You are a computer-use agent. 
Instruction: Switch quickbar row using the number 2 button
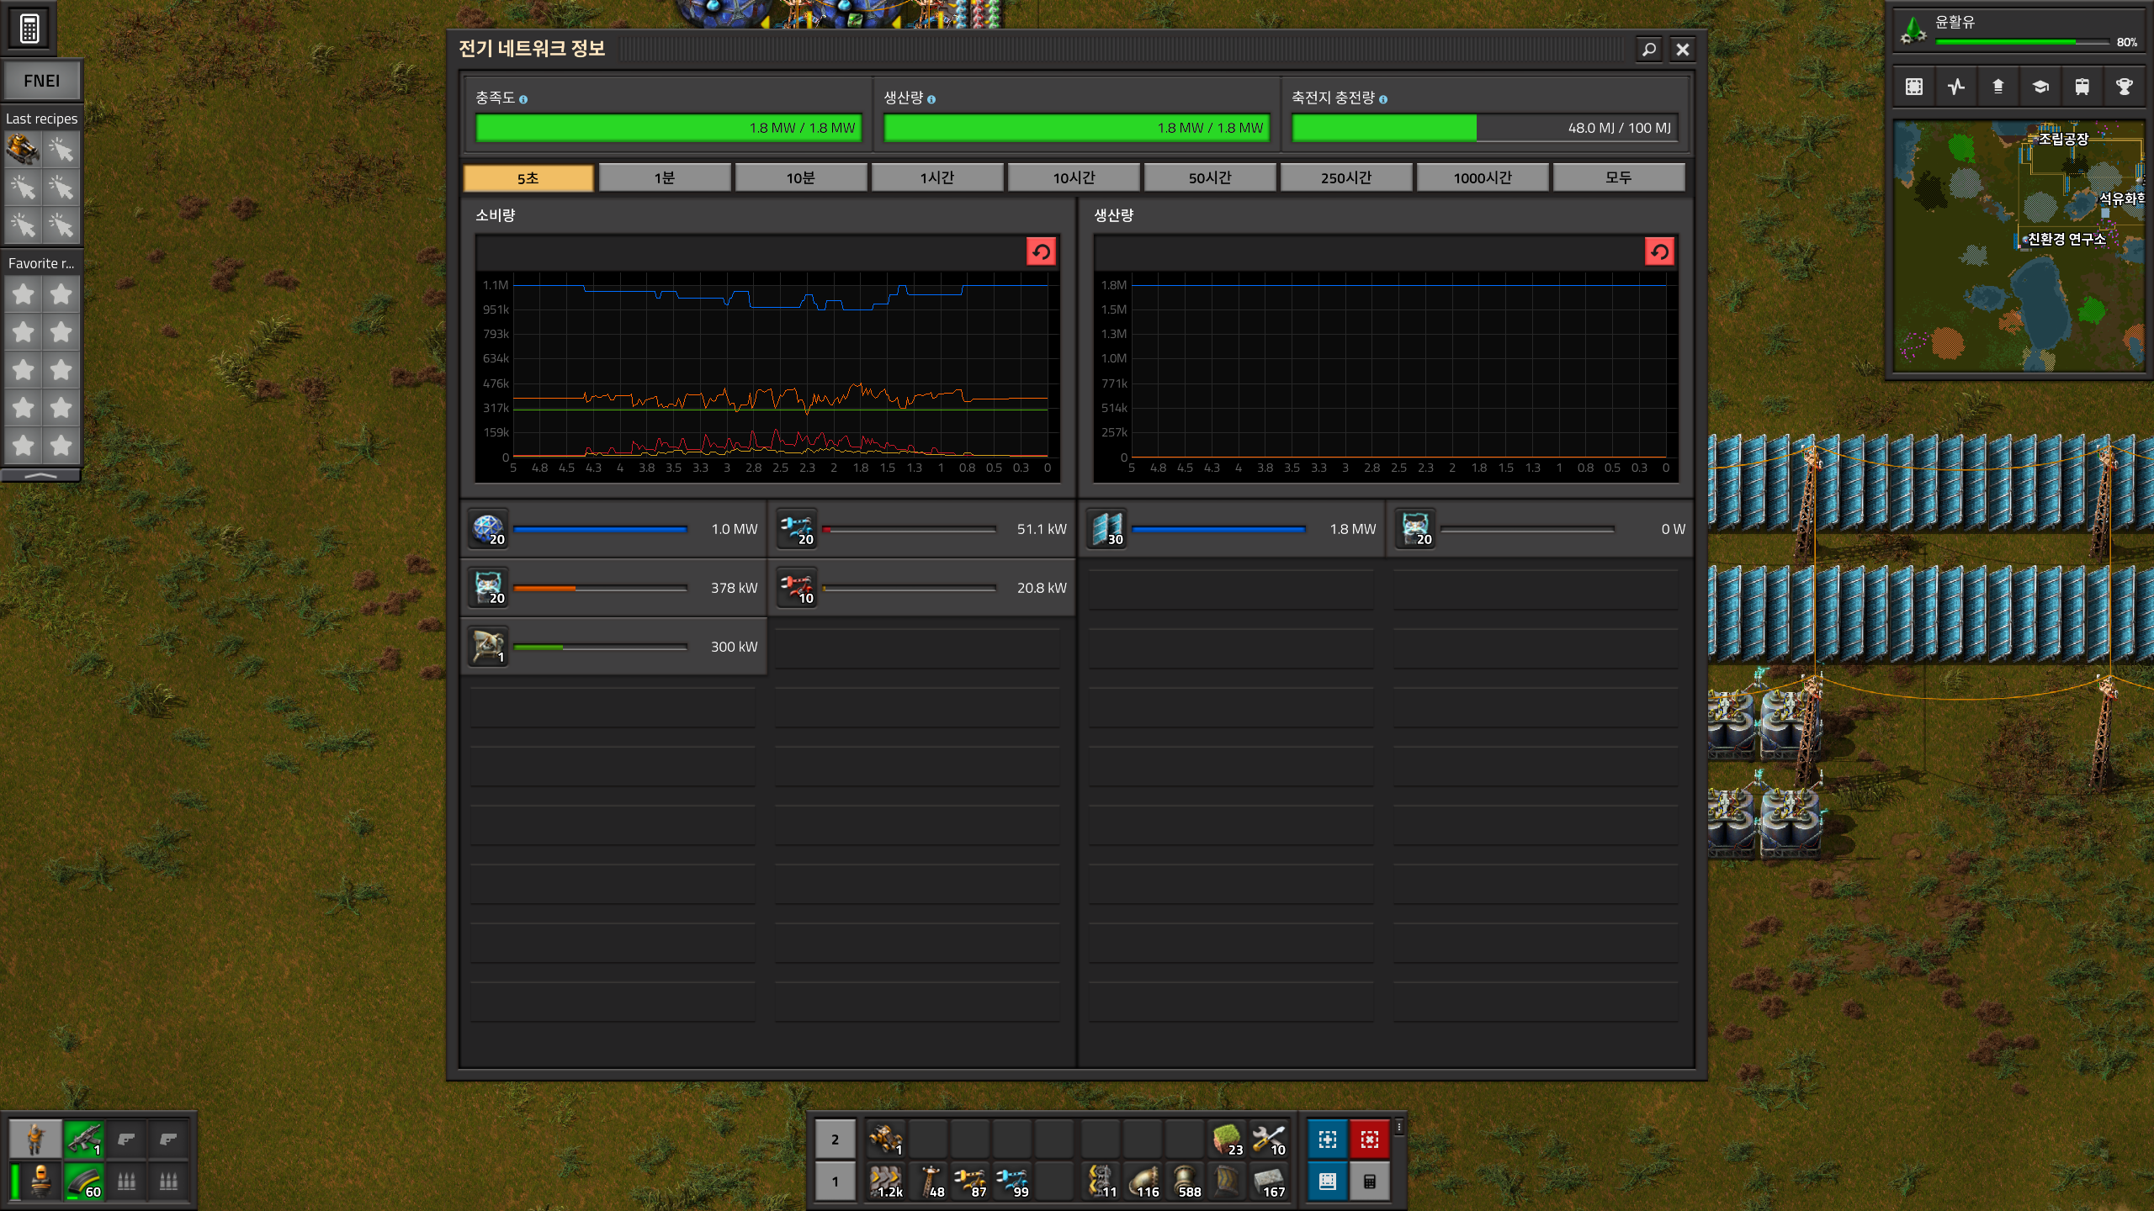[835, 1140]
